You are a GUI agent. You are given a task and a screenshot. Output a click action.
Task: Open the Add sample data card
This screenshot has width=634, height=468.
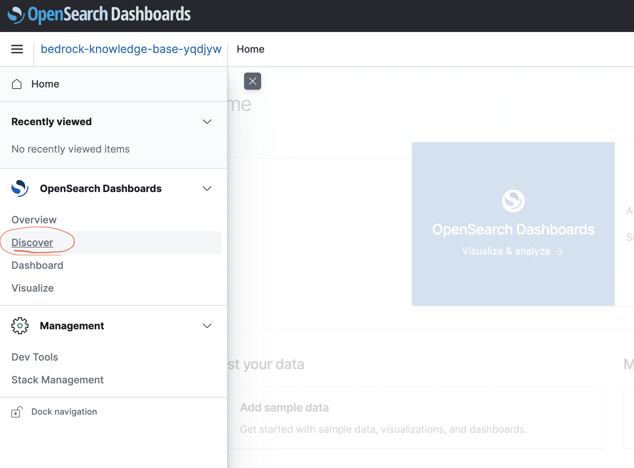(x=416, y=418)
